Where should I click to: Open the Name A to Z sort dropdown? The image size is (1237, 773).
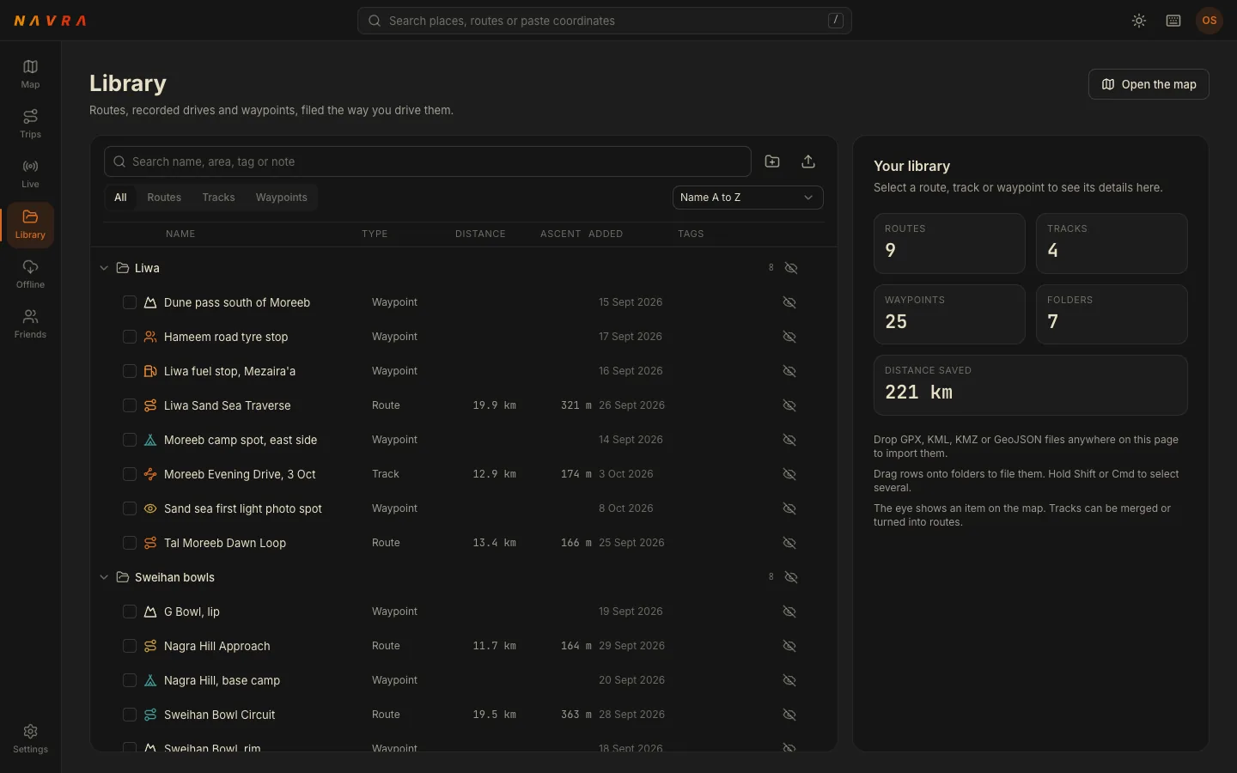pos(748,198)
